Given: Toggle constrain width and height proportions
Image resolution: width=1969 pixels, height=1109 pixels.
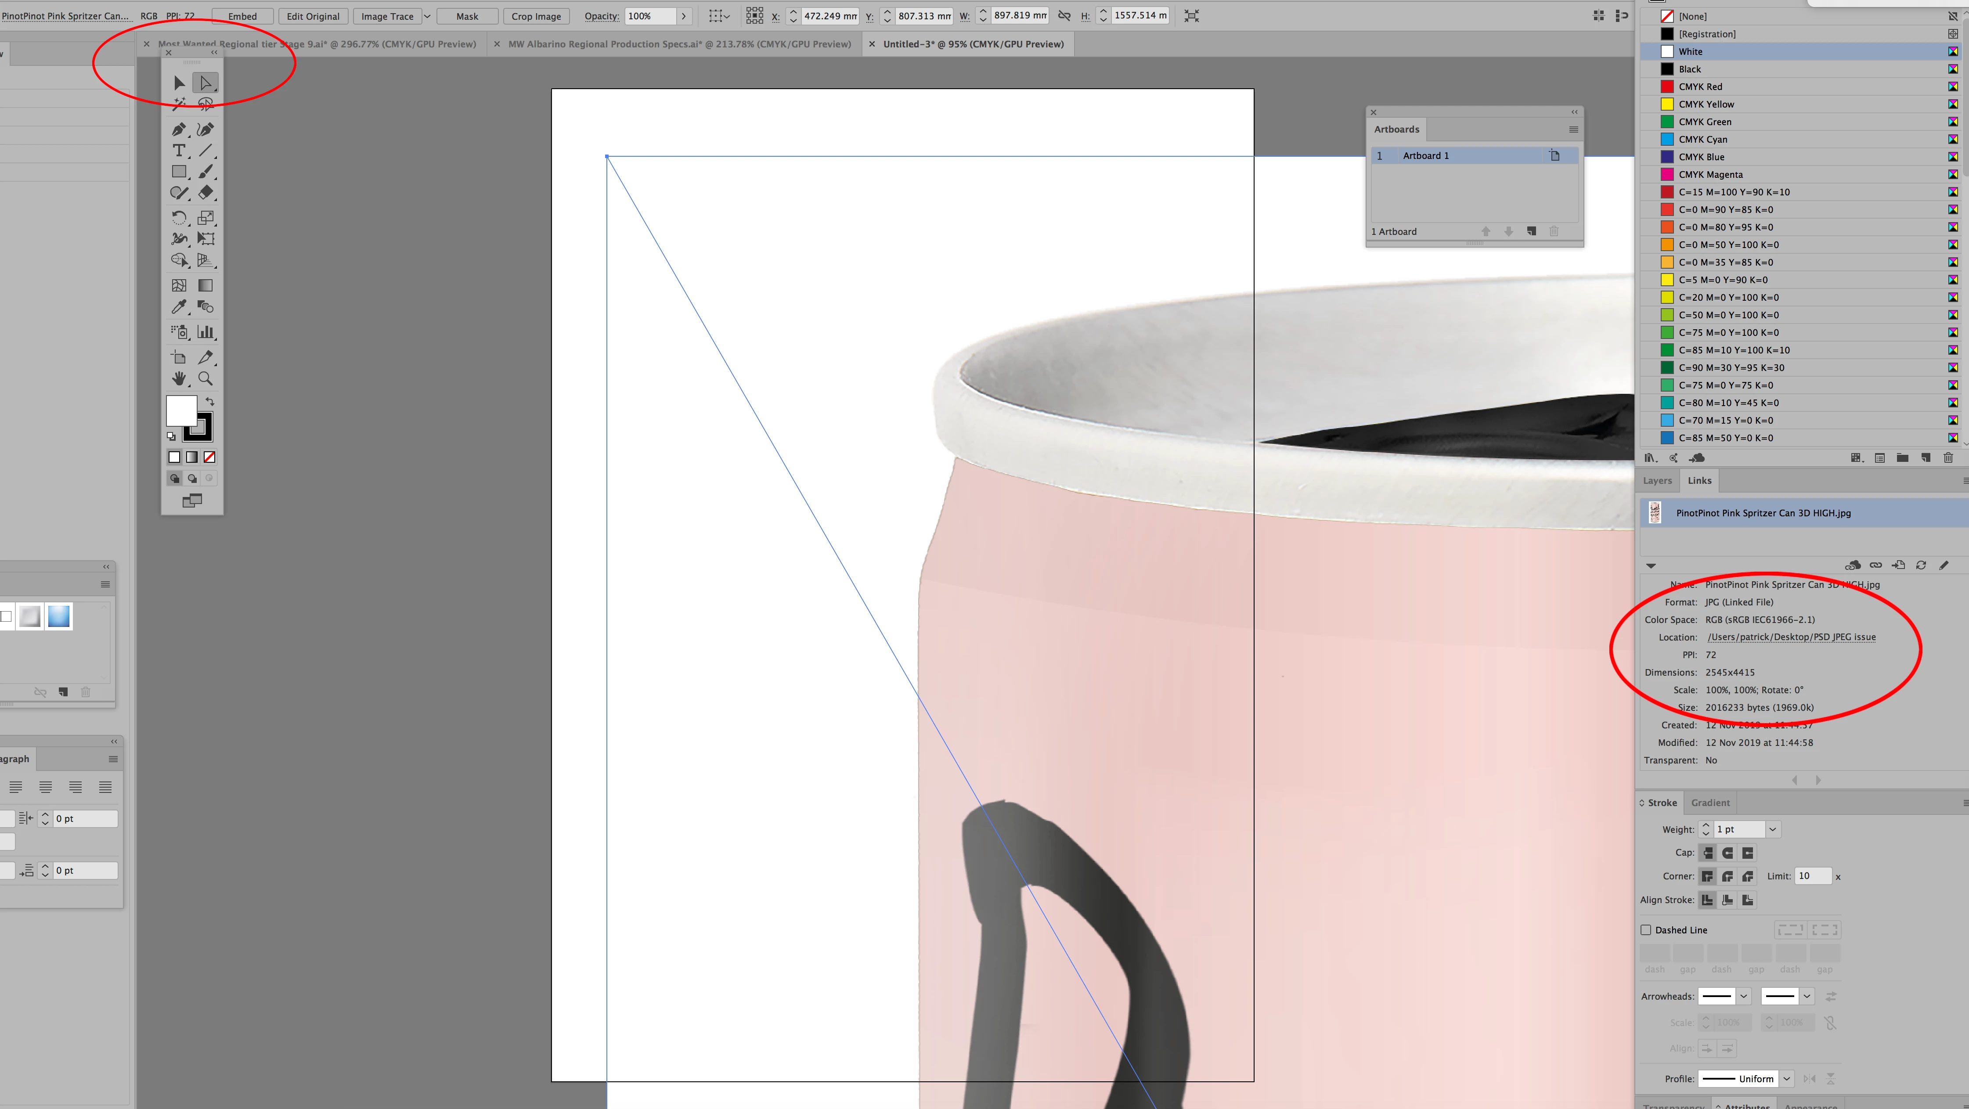Looking at the screenshot, I should pyautogui.click(x=1064, y=15).
